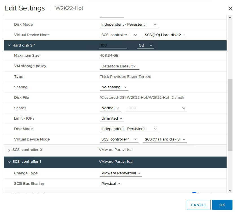This screenshot has height=213, width=237.
Task: Open the No sharing dropdown
Action: click(114, 87)
